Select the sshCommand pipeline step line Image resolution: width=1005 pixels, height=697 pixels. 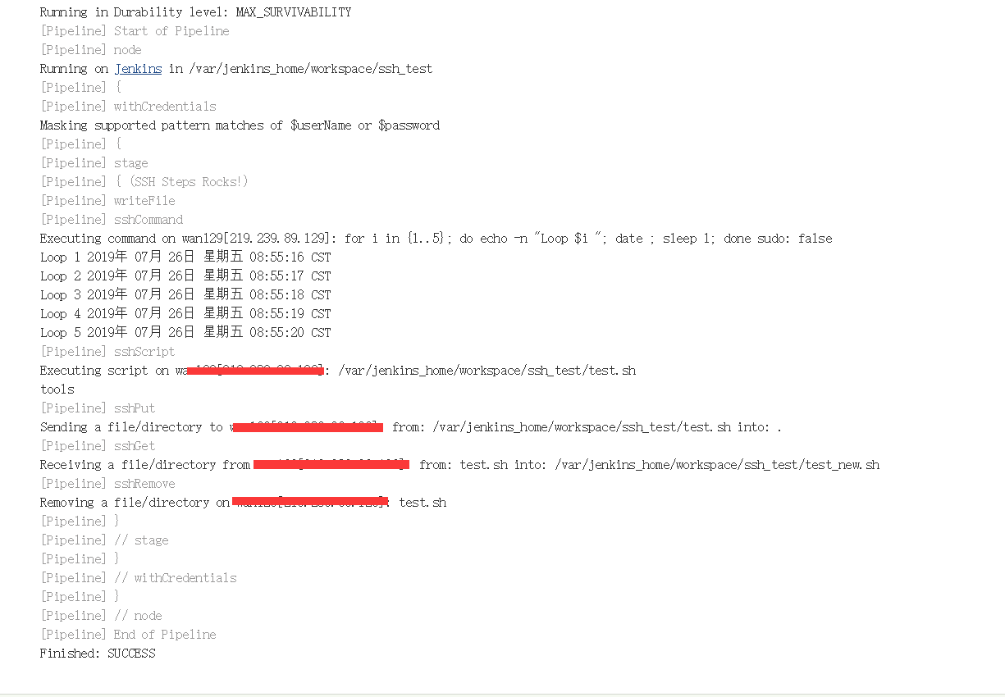112,220
